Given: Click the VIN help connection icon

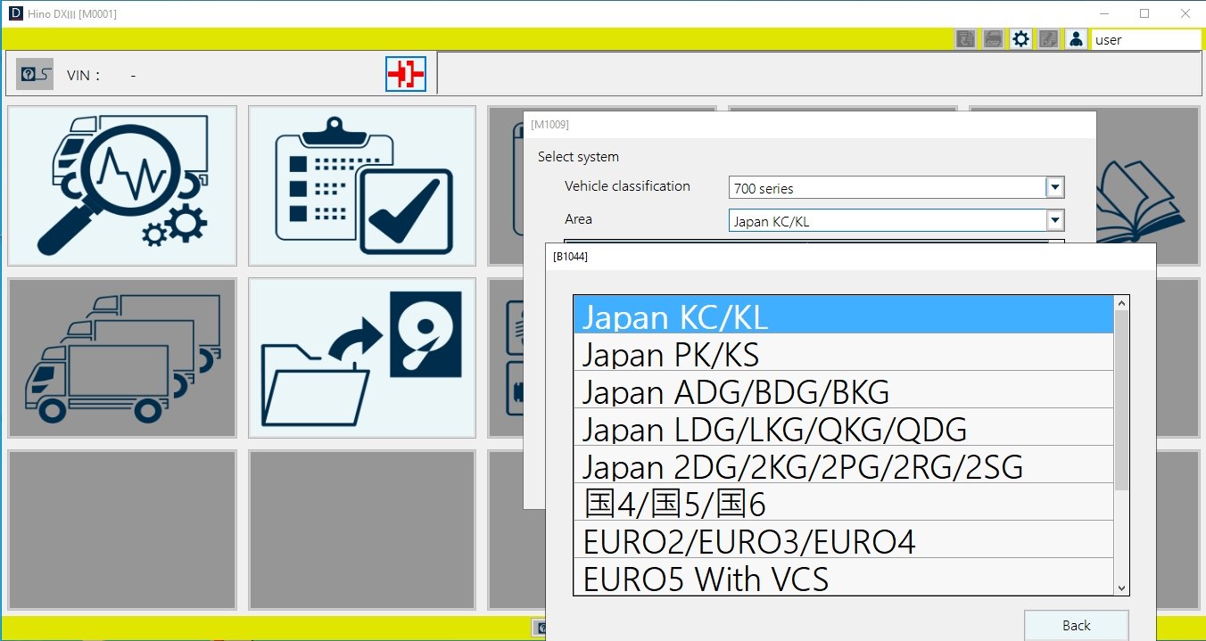Looking at the screenshot, I should [x=35, y=75].
